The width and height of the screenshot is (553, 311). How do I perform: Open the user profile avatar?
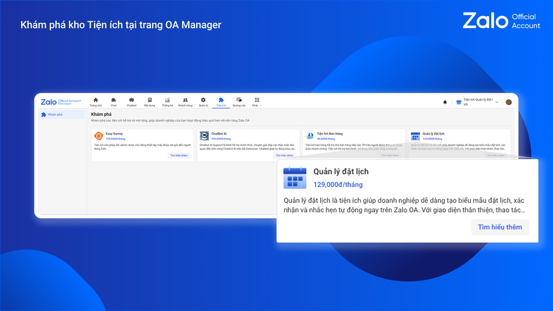[509, 102]
